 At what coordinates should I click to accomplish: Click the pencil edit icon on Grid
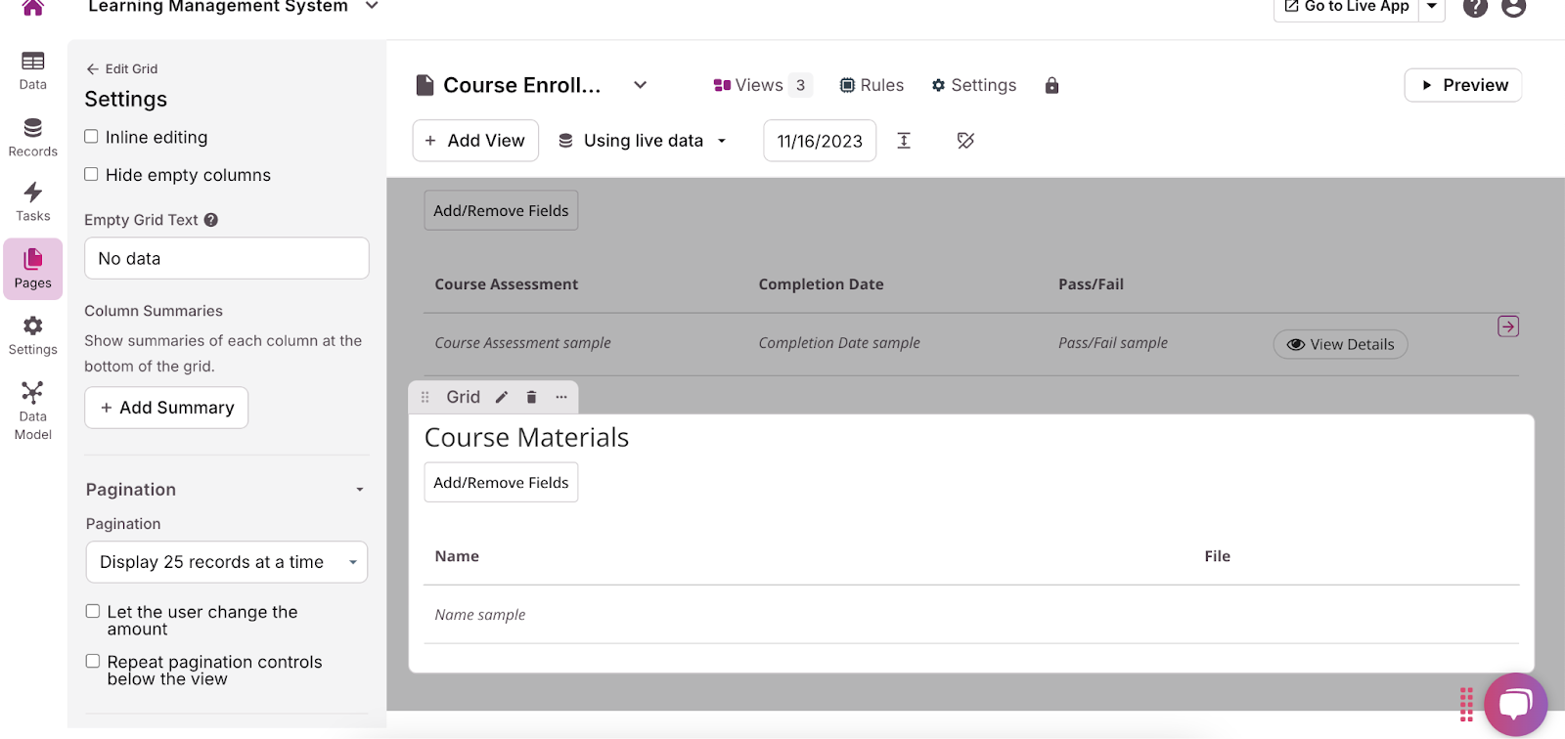[x=502, y=397]
